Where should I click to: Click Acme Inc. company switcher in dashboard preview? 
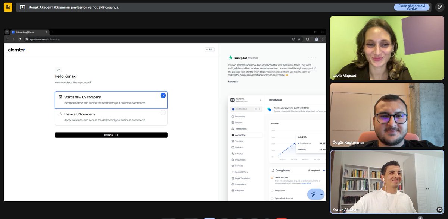[x=246, y=100]
